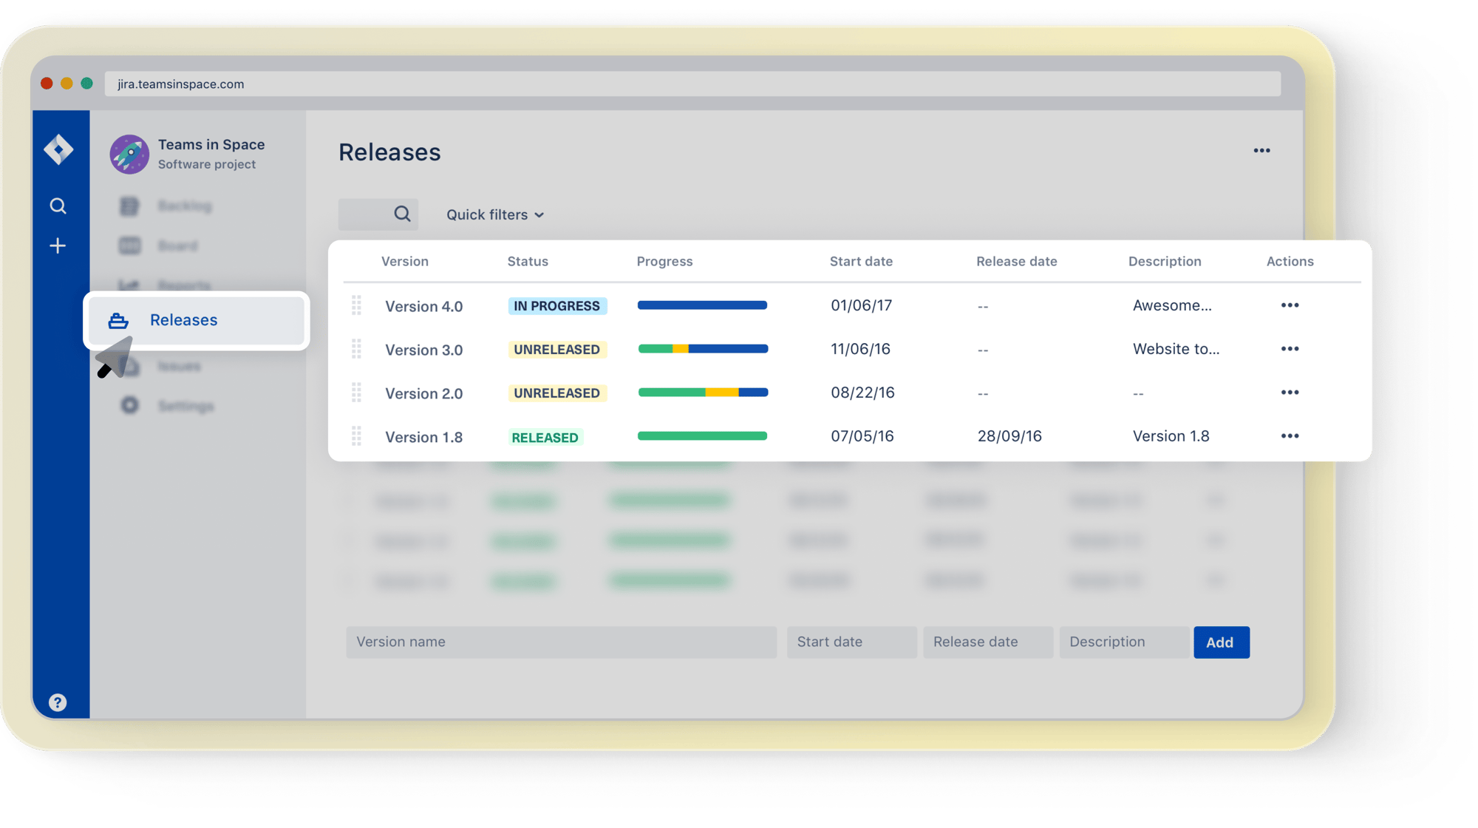Click the Version column header
The image size is (1478, 828).
(405, 261)
